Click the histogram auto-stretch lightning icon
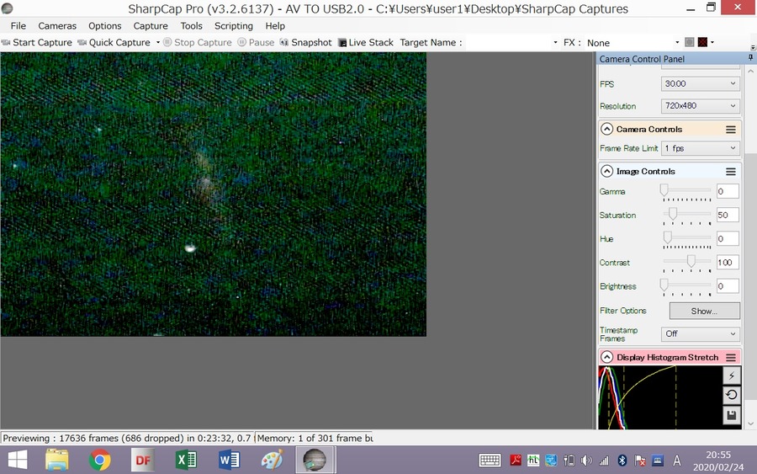This screenshot has height=474, width=757. coord(732,375)
